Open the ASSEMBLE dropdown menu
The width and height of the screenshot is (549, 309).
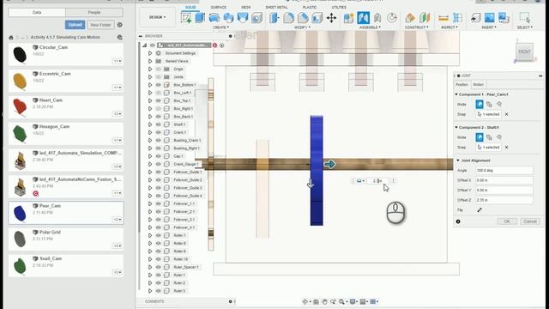pos(370,27)
